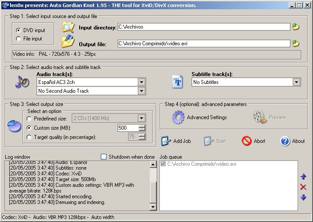Click the Preview label
Viewport: 313px width, 222px height.
277,117
